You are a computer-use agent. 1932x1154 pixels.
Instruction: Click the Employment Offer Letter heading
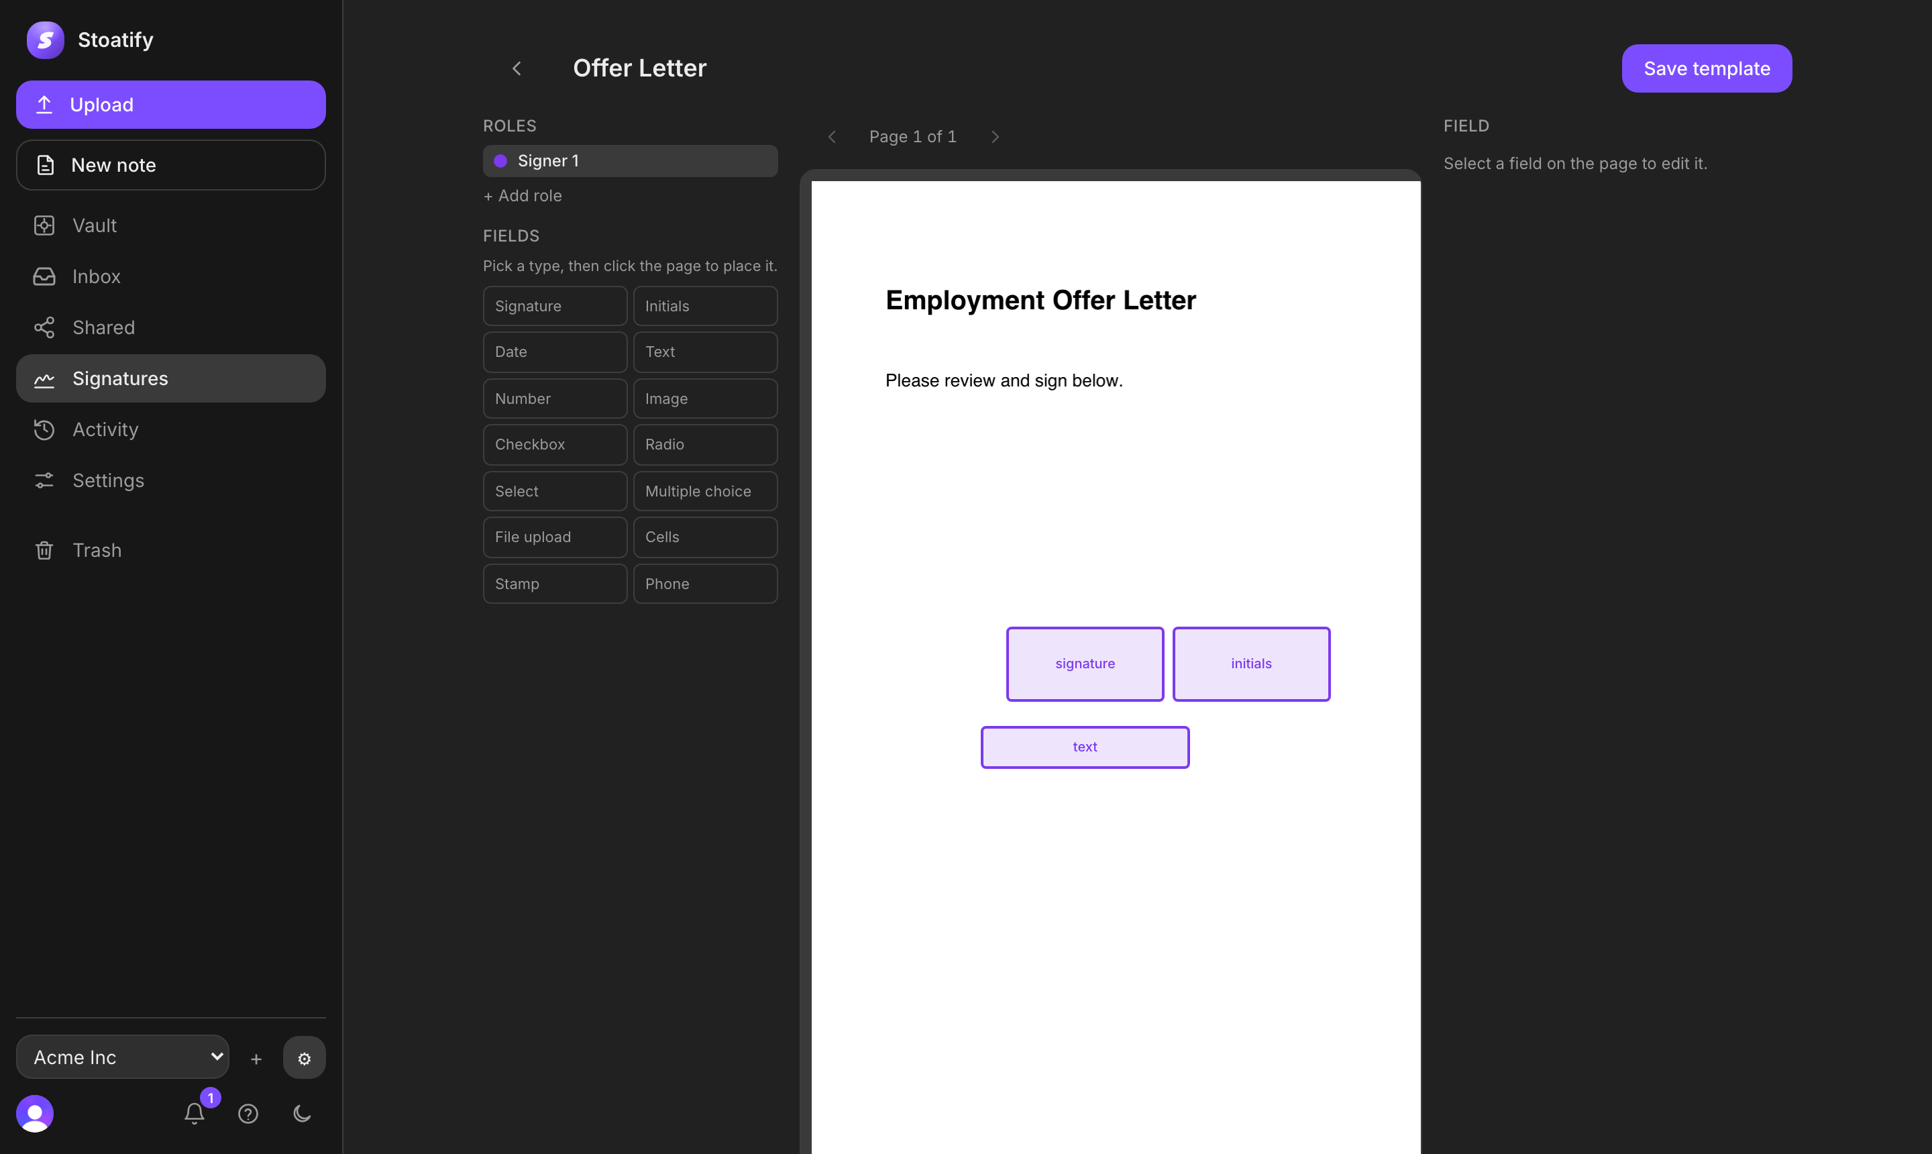pos(1040,300)
